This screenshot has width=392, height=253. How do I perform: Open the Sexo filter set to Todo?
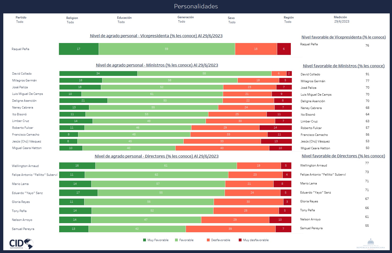pyautogui.click(x=231, y=20)
